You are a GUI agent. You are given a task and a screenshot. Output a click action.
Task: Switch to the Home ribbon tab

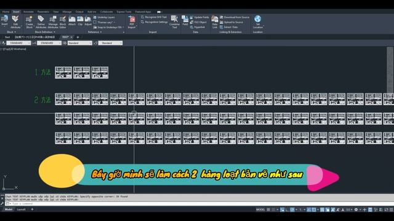(x=6, y=12)
